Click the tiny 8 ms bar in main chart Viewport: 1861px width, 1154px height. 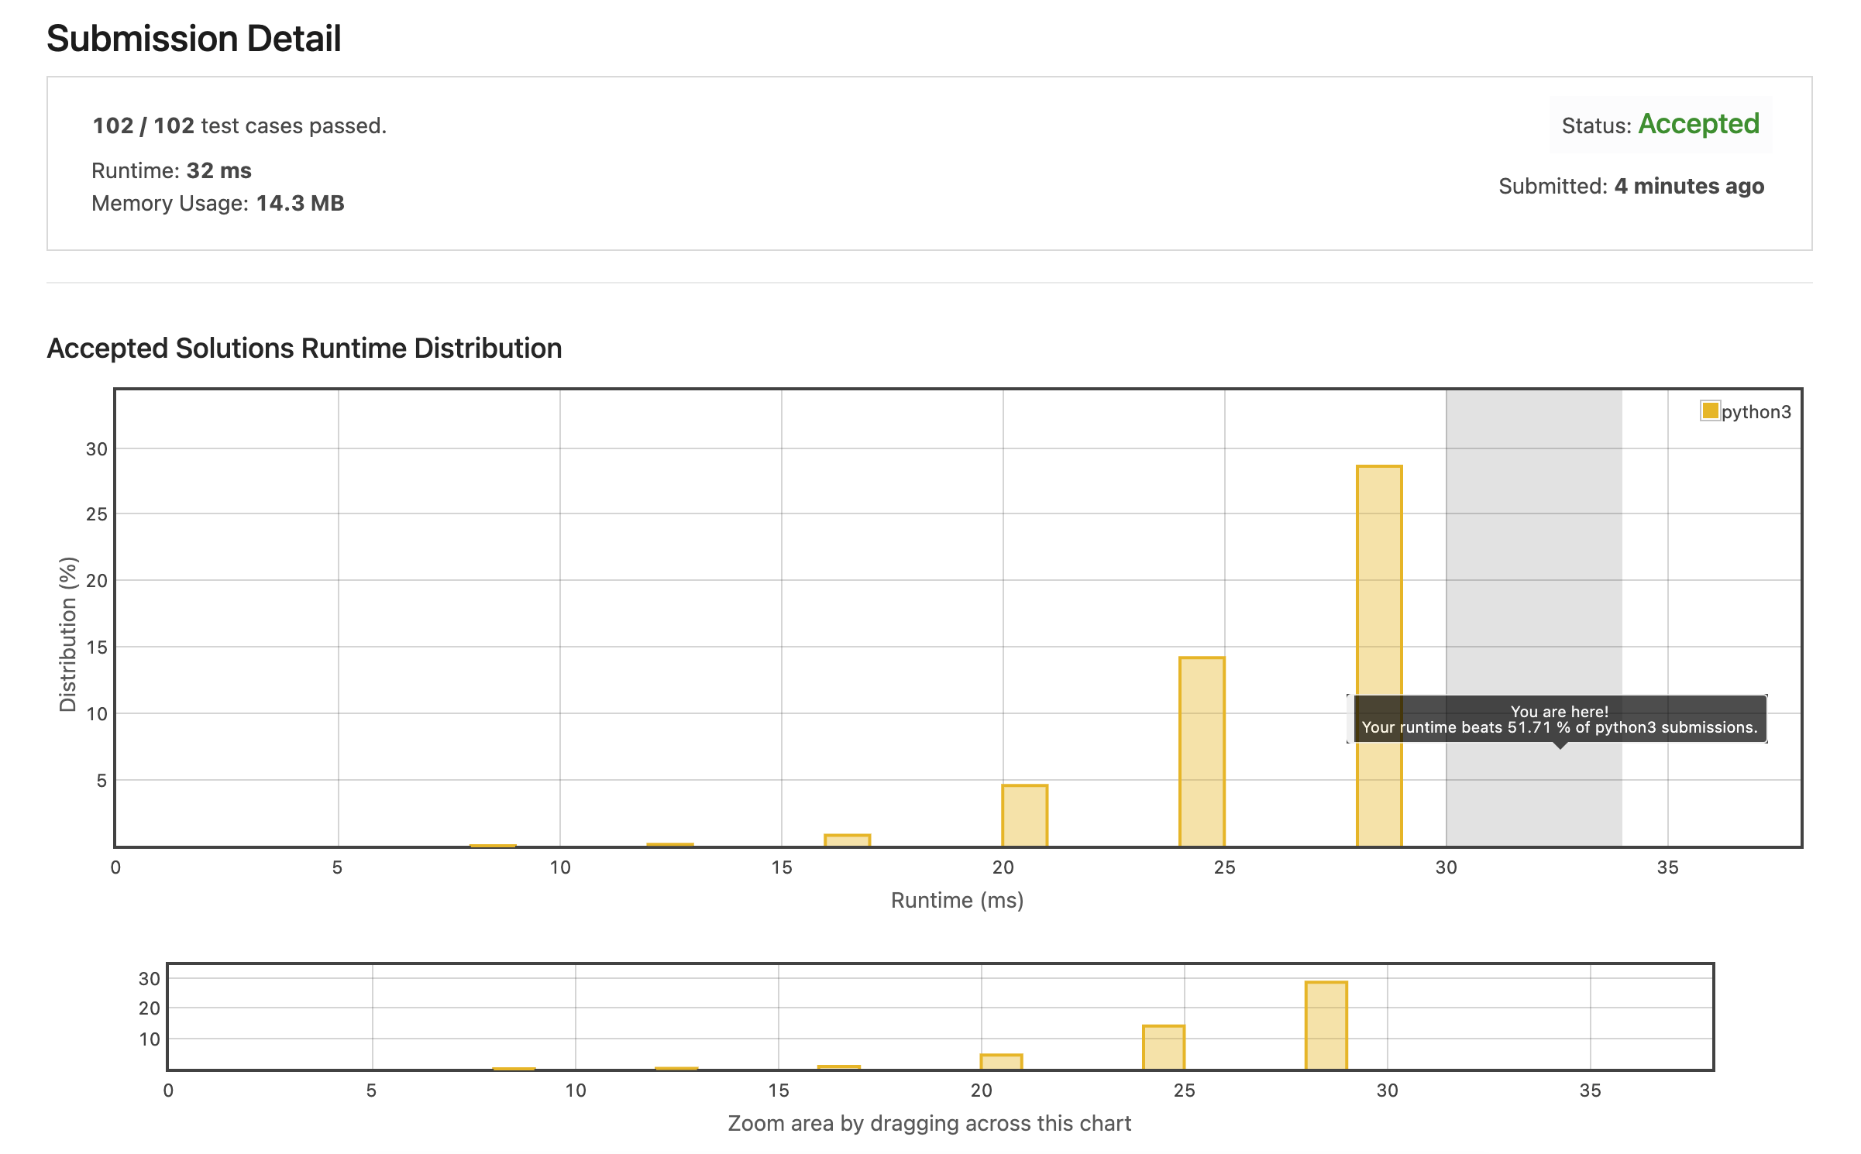coord(493,846)
